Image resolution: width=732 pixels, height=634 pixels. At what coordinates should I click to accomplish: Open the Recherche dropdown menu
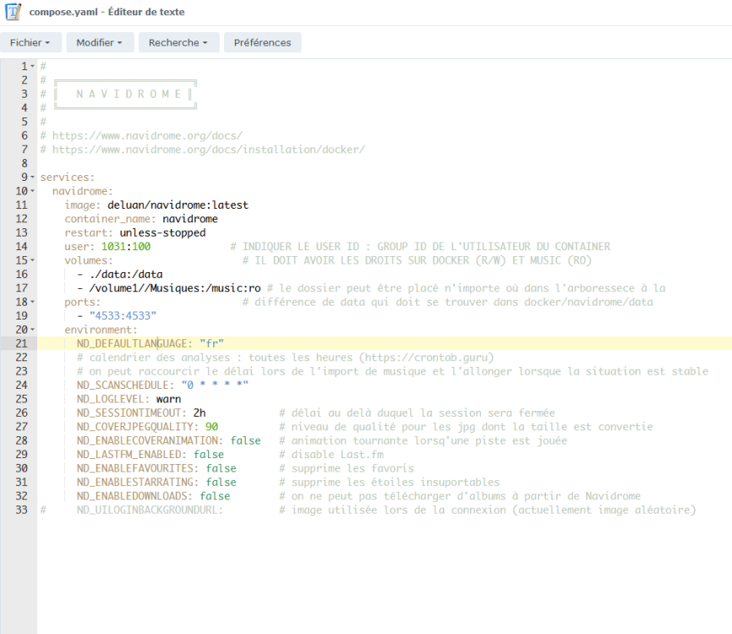click(x=178, y=42)
